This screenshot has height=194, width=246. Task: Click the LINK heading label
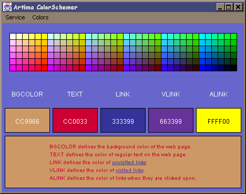click(123, 94)
